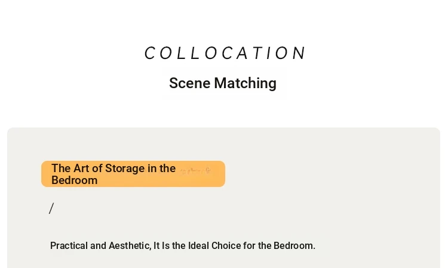Image resolution: width=448 pixels, height=268 pixels.
Task: Click the words in the in banner
Action: point(161,169)
